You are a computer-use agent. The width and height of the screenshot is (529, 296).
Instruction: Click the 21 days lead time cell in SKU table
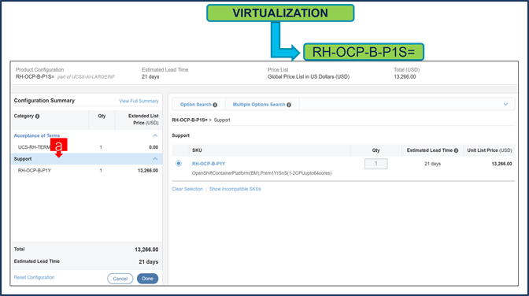pos(432,164)
